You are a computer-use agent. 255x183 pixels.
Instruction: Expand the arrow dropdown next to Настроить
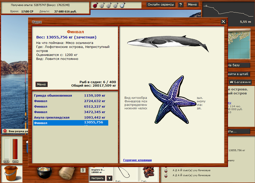tap(109, 178)
